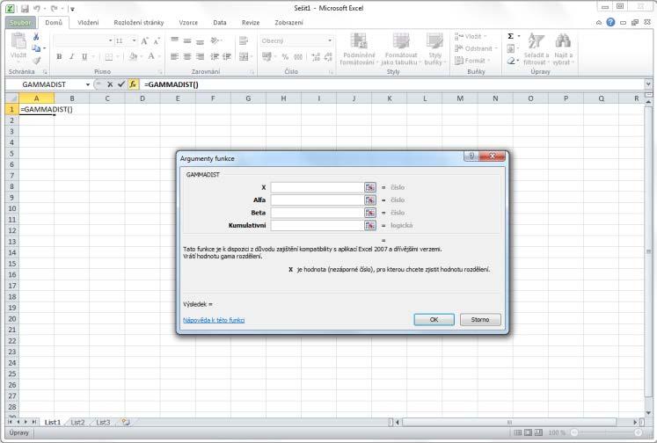Click the Merge and center icon
This screenshot has width=657, height=443.
(243, 56)
